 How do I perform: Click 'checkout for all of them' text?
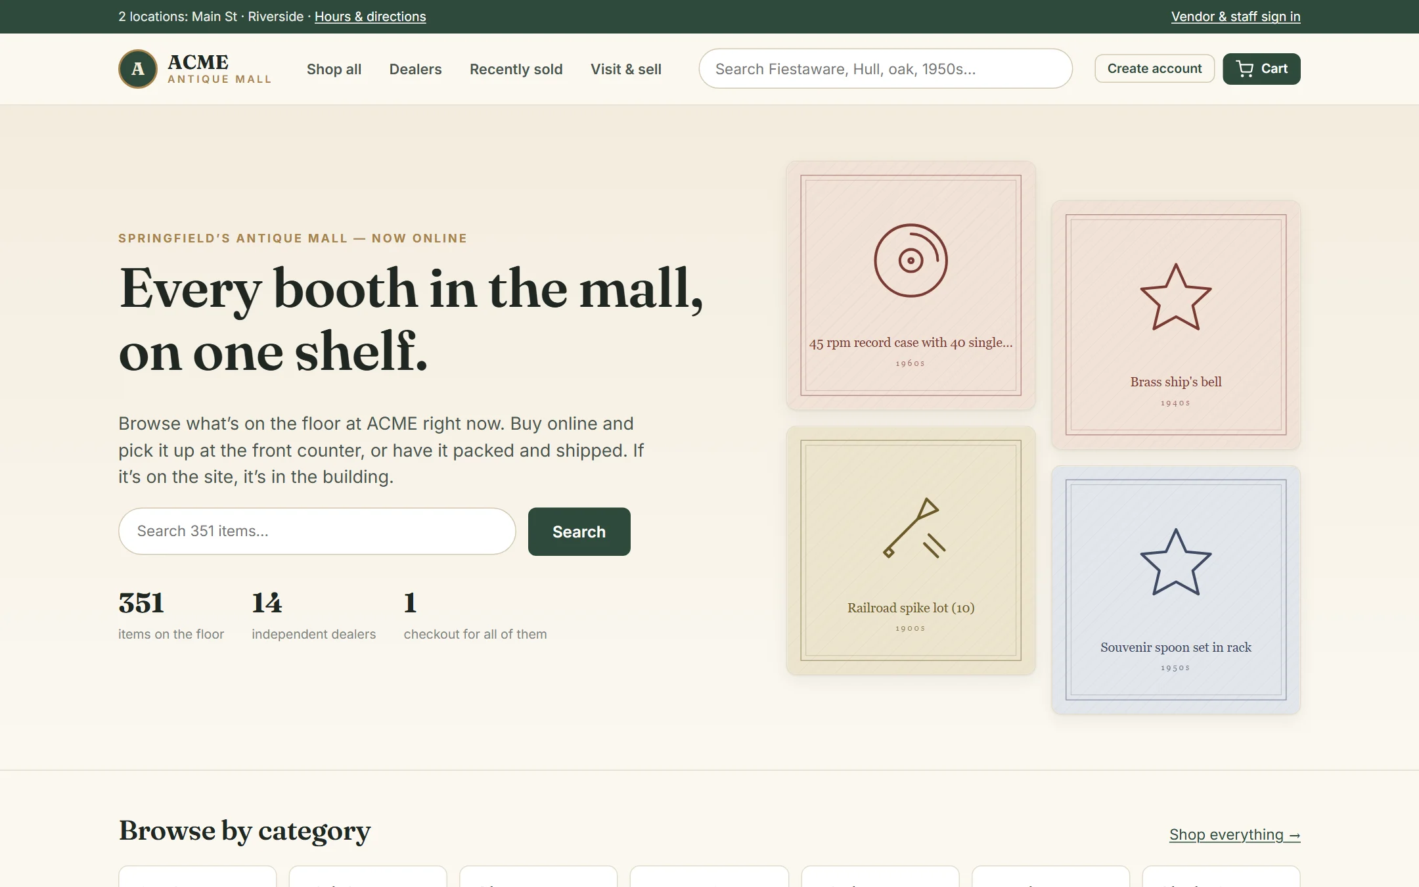475,634
